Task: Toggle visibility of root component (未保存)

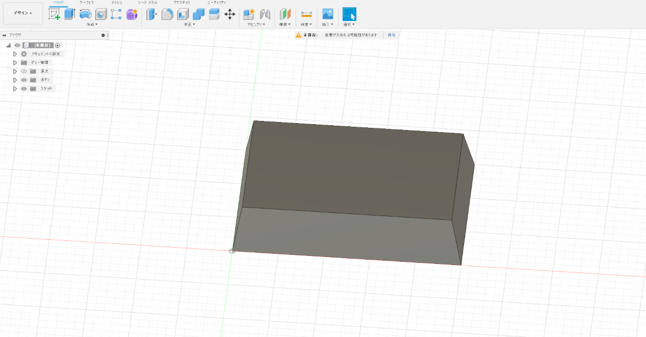Action: click(17, 45)
